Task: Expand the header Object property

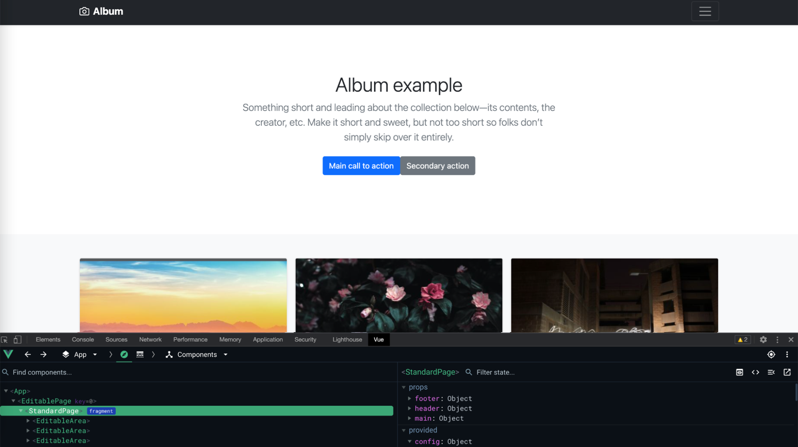Action: [410, 408]
